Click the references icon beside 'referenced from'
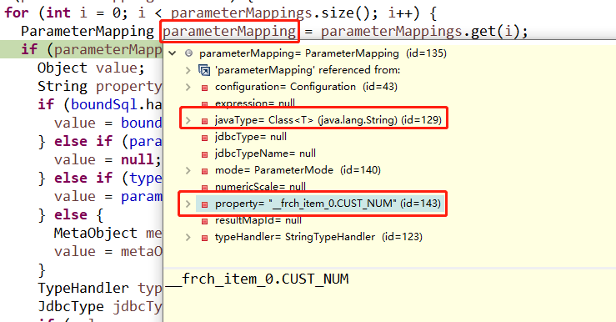This screenshot has height=322, width=616. 204,70
